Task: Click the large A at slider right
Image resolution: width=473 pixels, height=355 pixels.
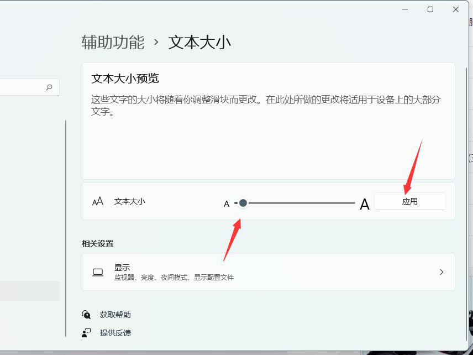Action: click(x=365, y=204)
